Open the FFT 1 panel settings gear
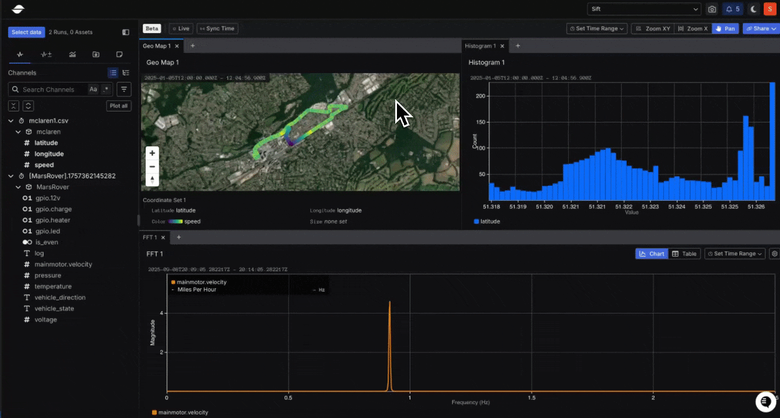Image resolution: width=780 pixels, height=418 pixels. pyautogui.click(x=774, y=254)
